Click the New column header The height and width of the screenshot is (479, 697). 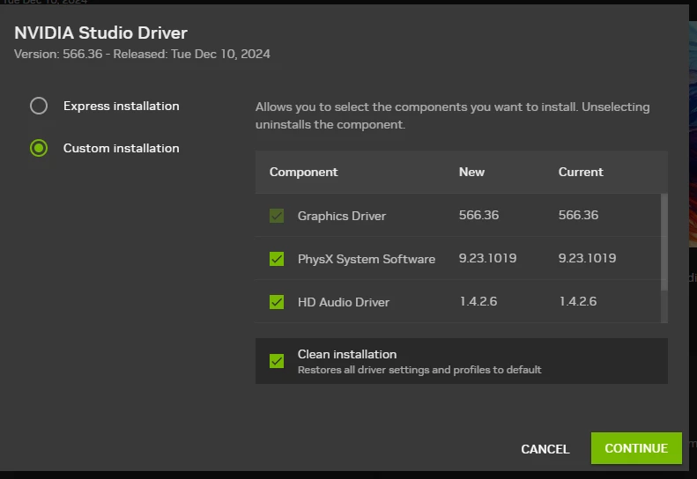[x=471, y=172]
